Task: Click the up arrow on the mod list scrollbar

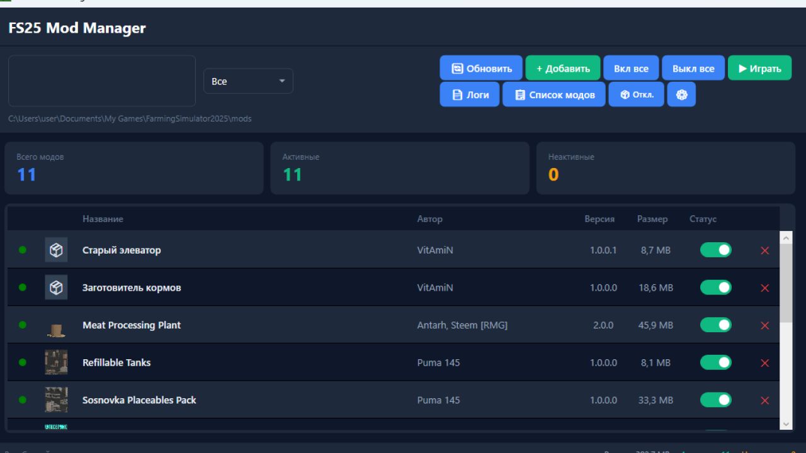Action: [786, 237]
